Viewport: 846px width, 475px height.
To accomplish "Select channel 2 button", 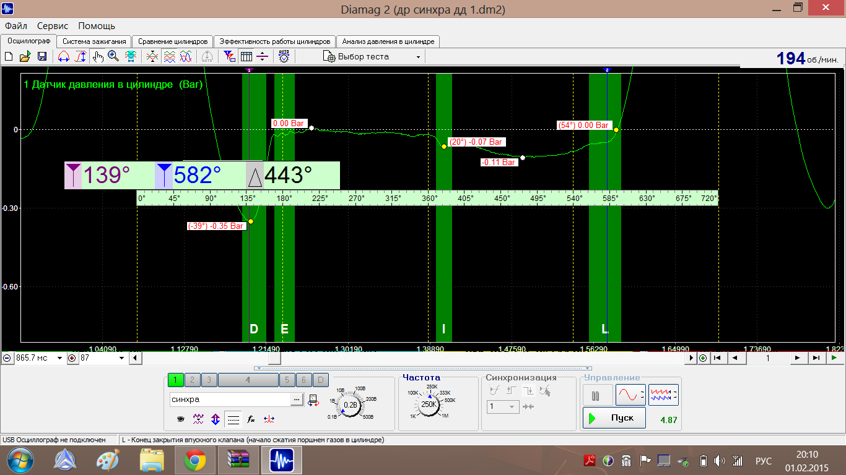I will [192, 380].
